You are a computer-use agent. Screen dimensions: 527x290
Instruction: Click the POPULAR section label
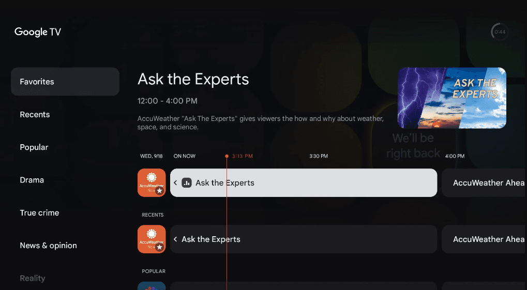tap(154, 271)
